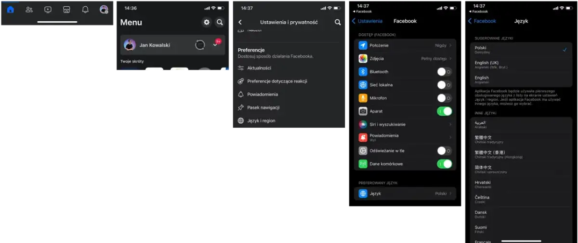Enable the Bluetooth switch
This screenshot has height=243, width=578.
click(x=444, y=72)
